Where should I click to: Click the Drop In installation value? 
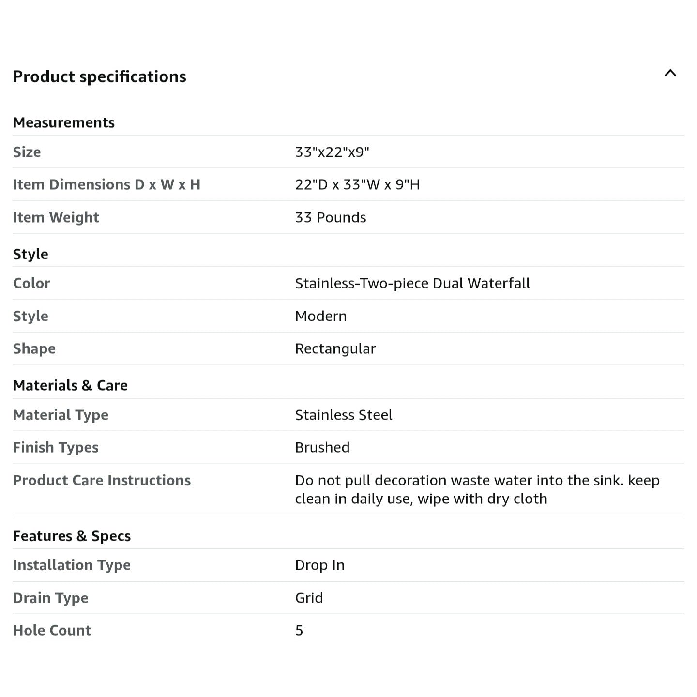(320, 565)
